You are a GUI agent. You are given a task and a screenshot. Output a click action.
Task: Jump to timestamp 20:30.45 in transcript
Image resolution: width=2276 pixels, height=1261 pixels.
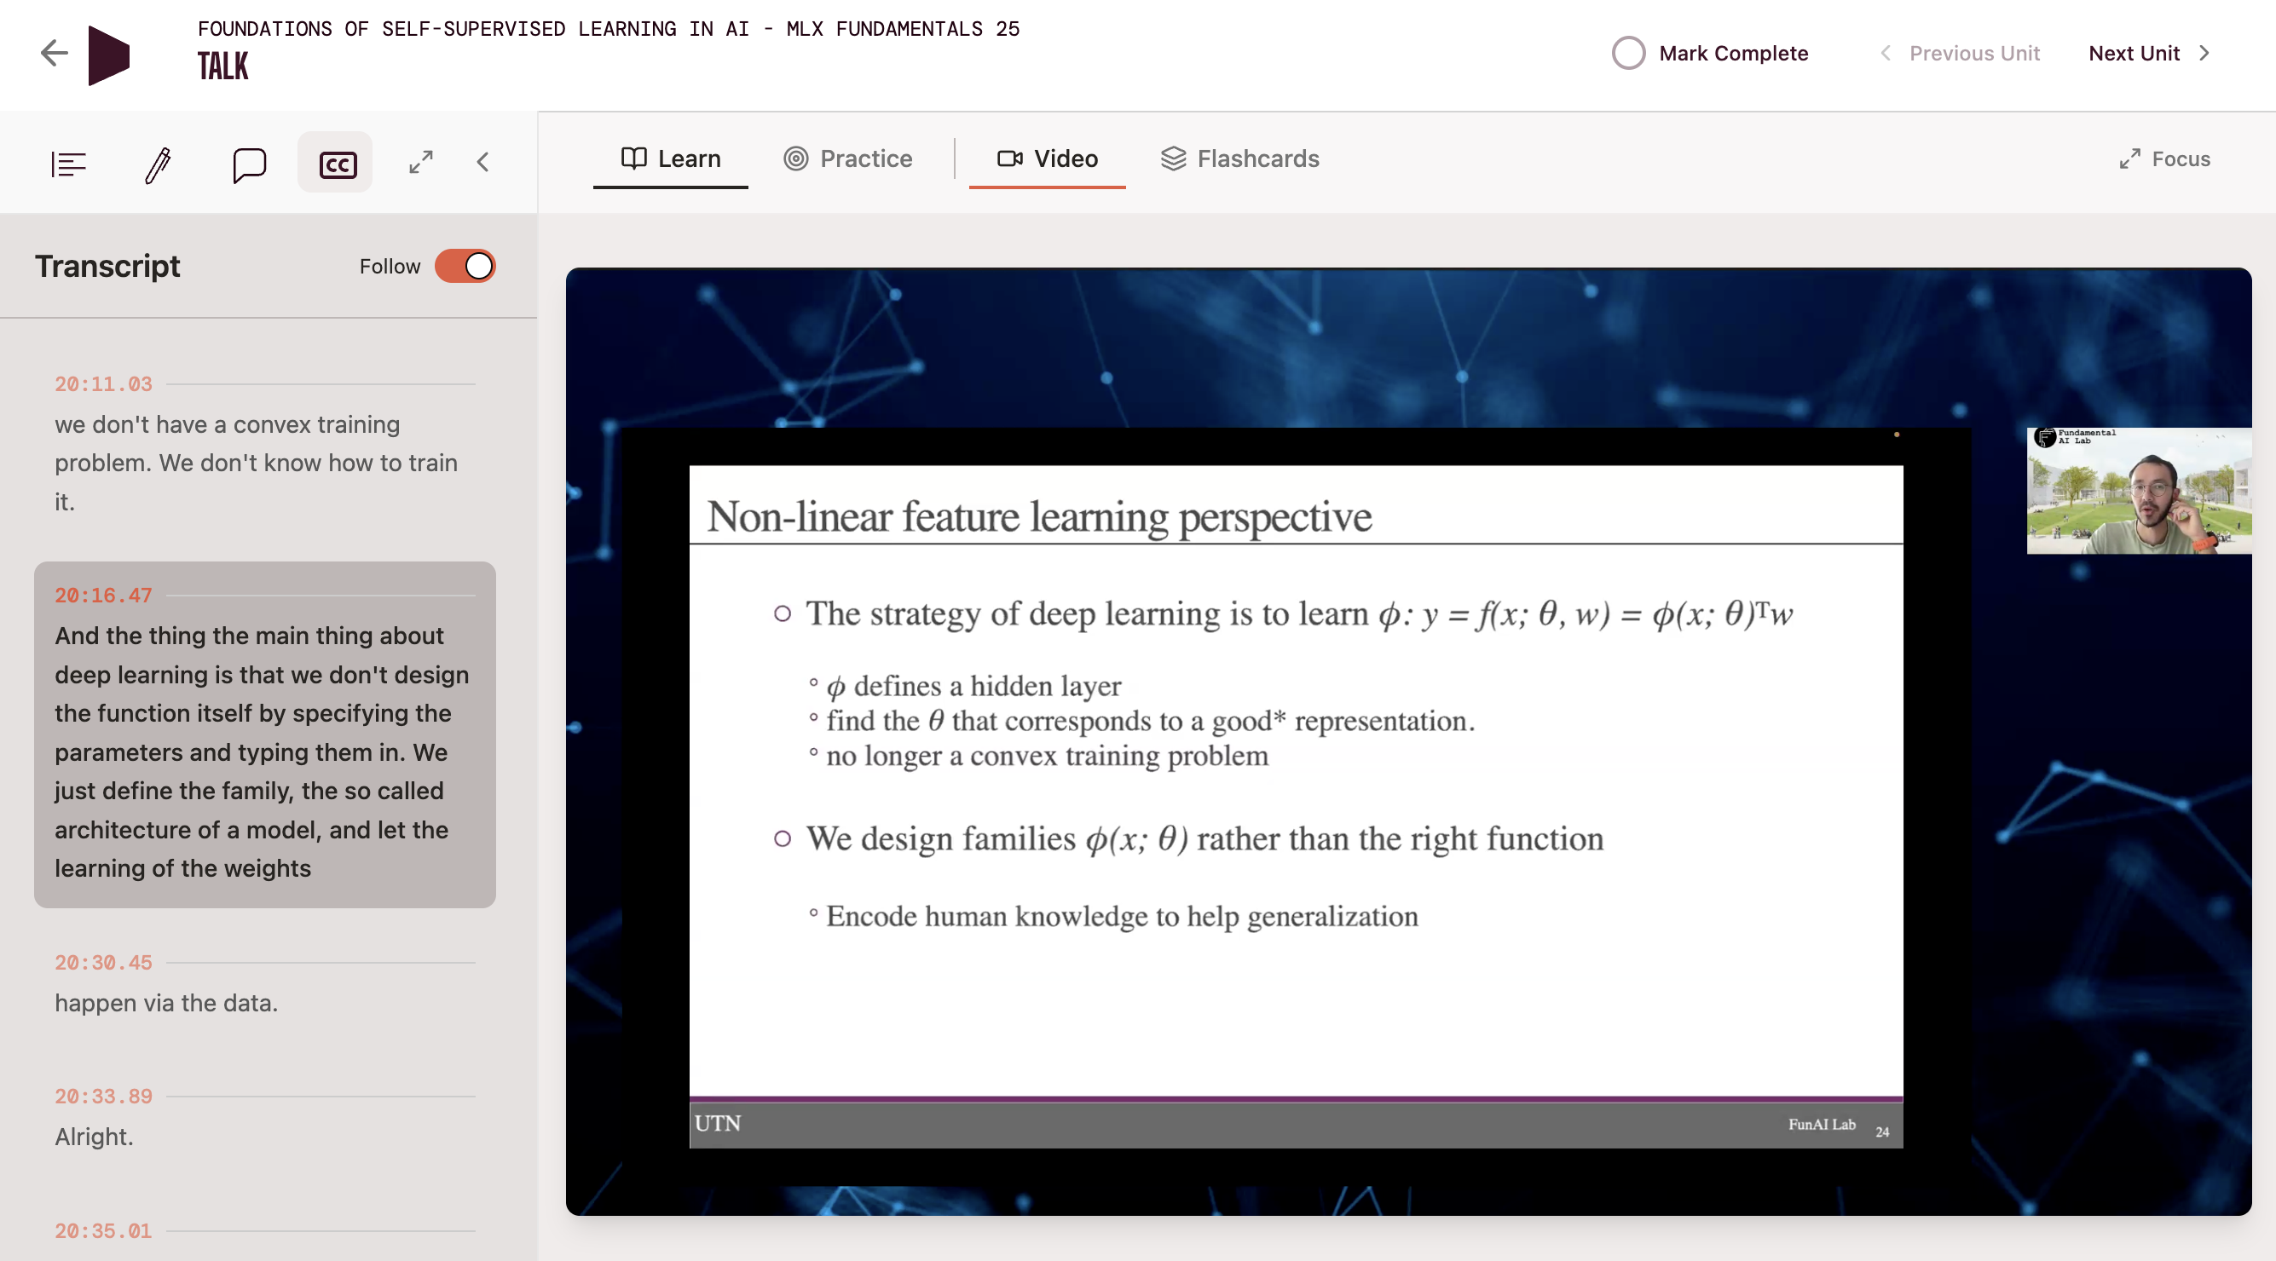click(x=102, y=962)
